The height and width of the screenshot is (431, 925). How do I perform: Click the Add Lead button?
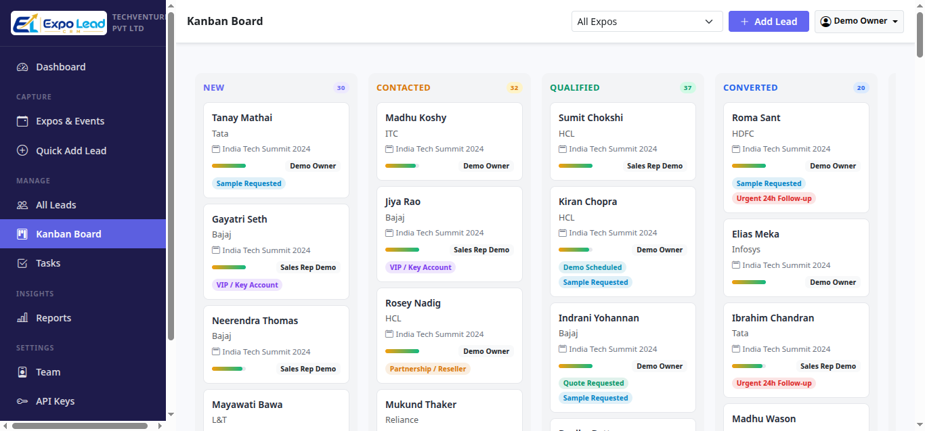769,22
